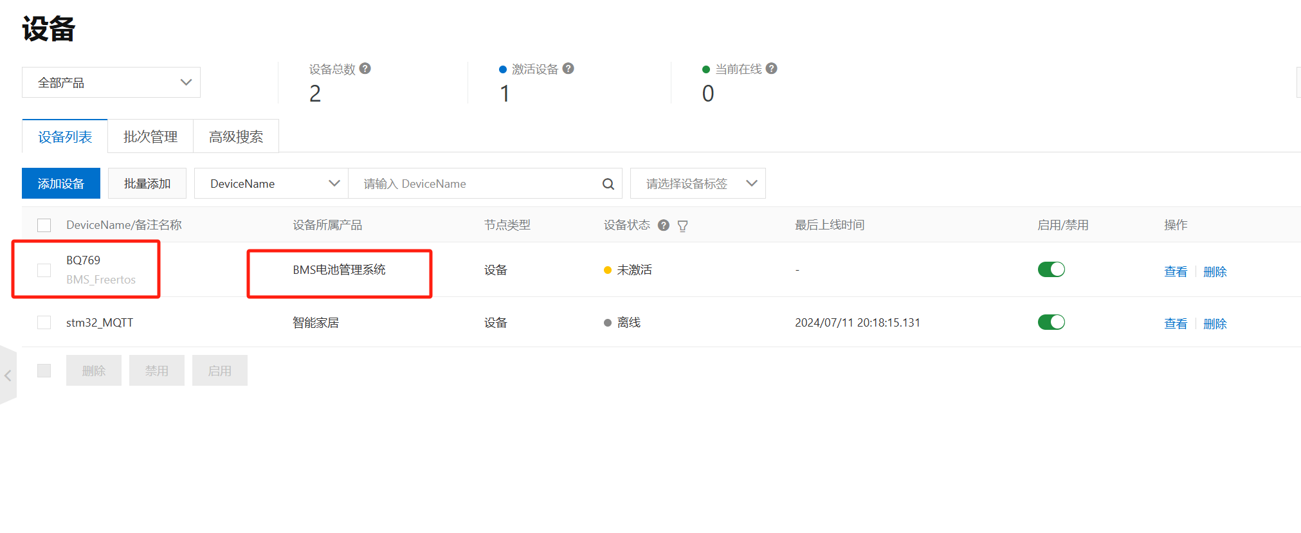
Task: Click the BMS电池管理系统 product cell
Action: [x=339, y=269]
